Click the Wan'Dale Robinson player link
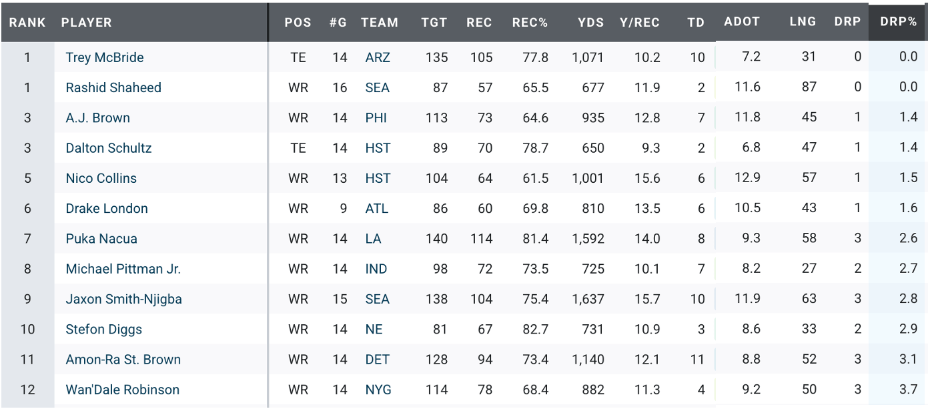 click(x=122, y=390)
